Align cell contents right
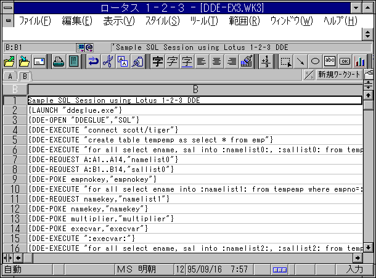 232,62
